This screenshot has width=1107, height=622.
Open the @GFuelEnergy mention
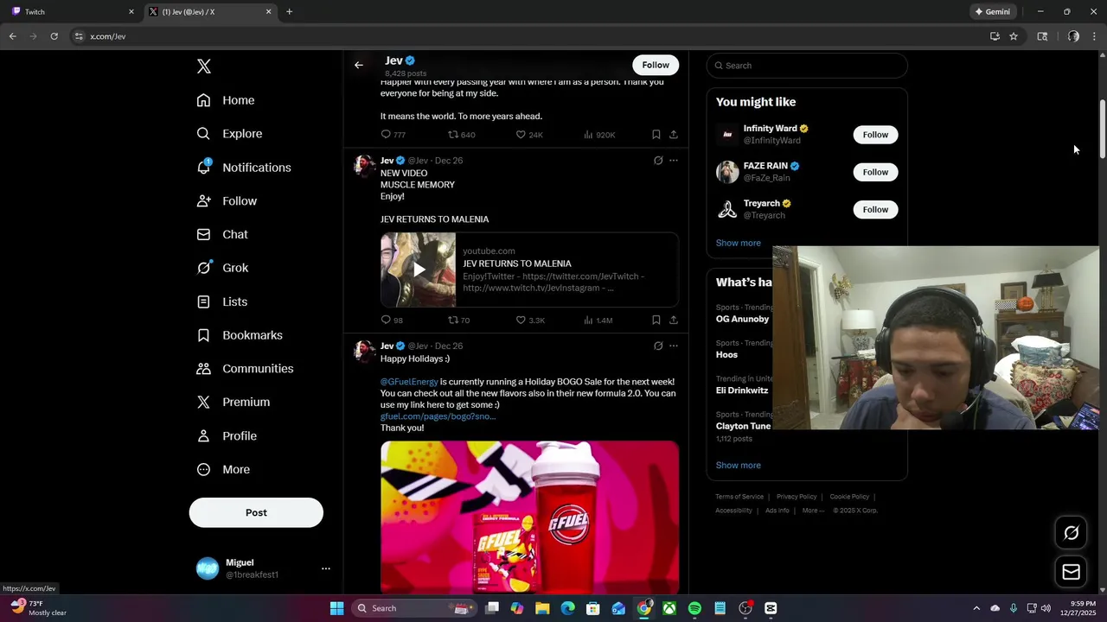click(409, 382)
